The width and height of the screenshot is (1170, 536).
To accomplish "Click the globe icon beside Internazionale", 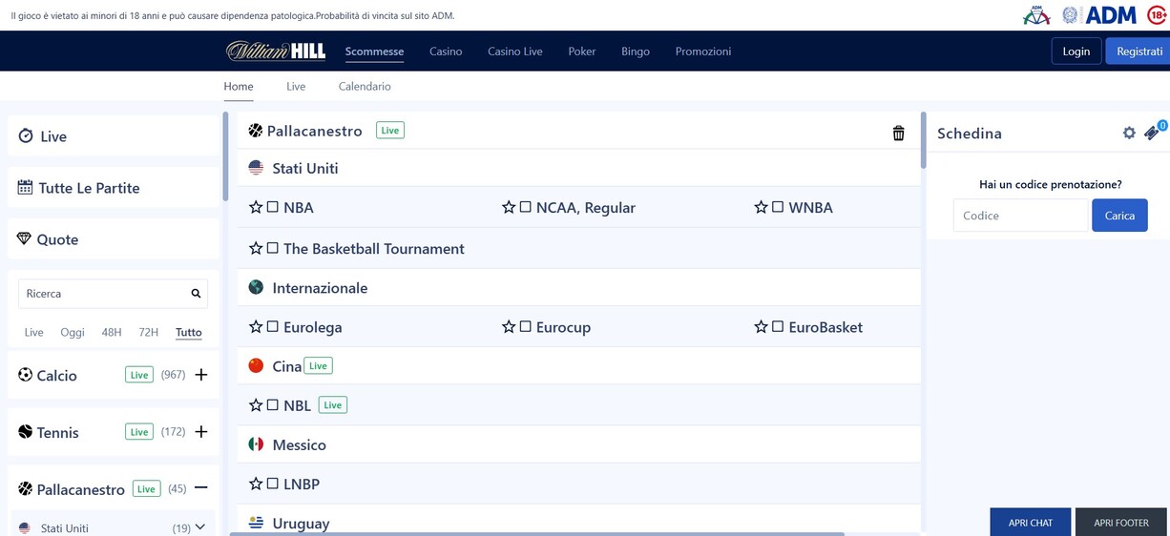I will pos(256,287).
